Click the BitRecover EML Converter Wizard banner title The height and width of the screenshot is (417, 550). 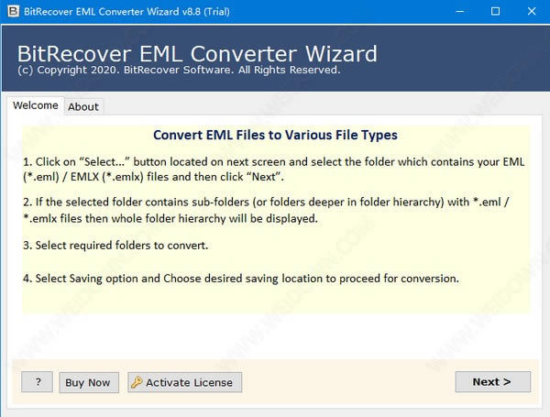(195, 50)
